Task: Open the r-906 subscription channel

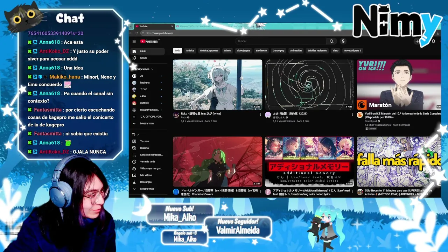Action: pyautogui.click(x=148, y=96)
